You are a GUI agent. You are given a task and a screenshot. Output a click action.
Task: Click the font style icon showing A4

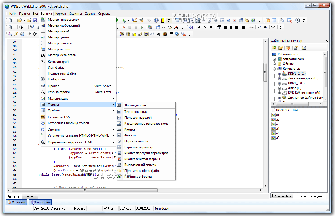pos(191,27)
